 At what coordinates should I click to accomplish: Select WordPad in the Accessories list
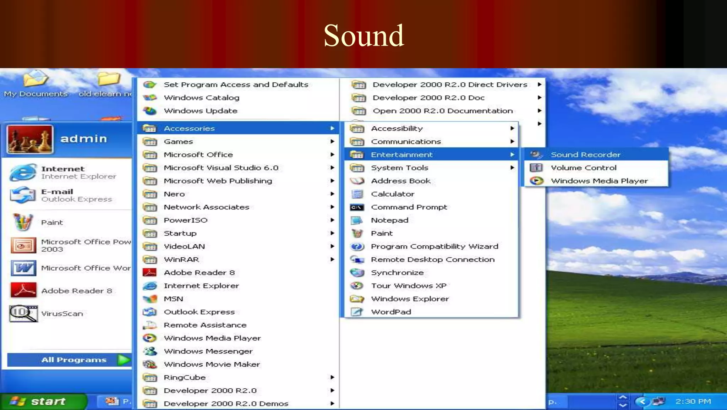point(391,312)
